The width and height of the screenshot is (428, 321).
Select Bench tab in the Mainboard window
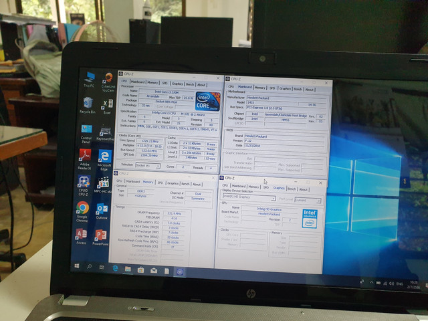(x=298, y=89)
